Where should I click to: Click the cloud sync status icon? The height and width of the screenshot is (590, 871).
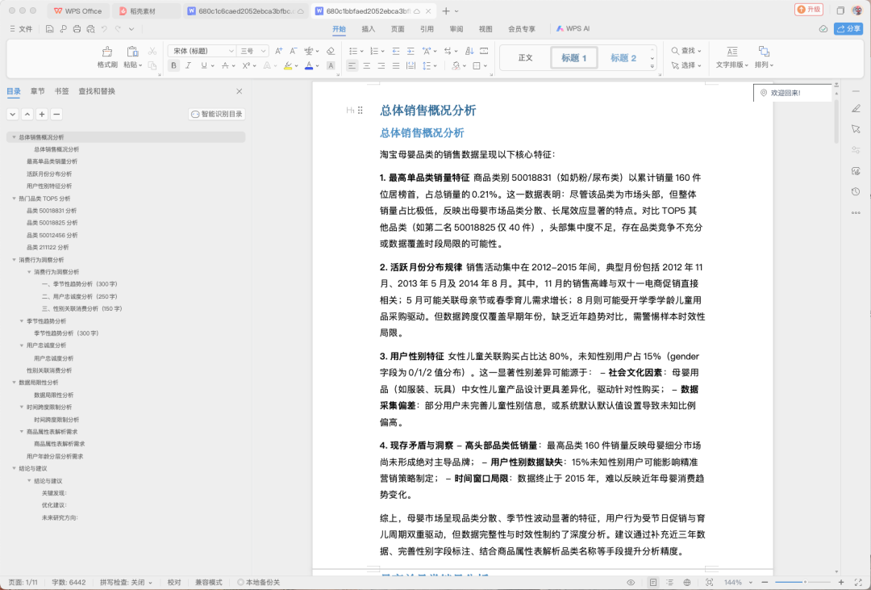(x=823, y=29)
